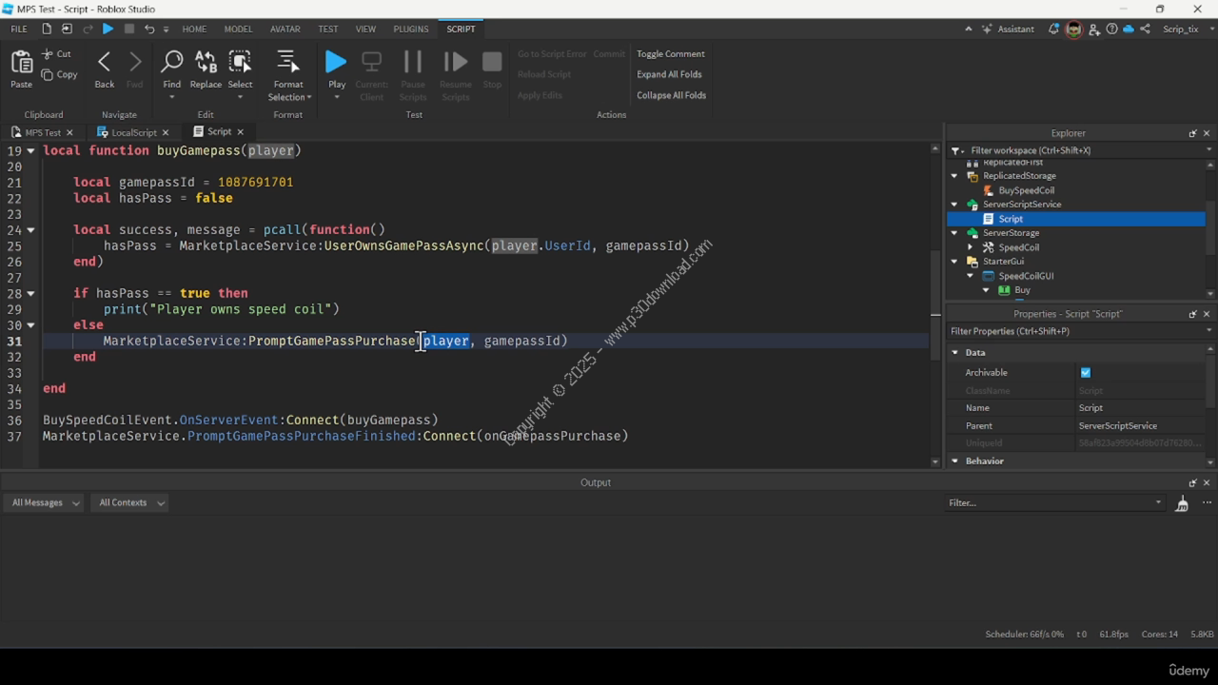
Task: Open the FILE menu
Action: (x=18, y=29)
